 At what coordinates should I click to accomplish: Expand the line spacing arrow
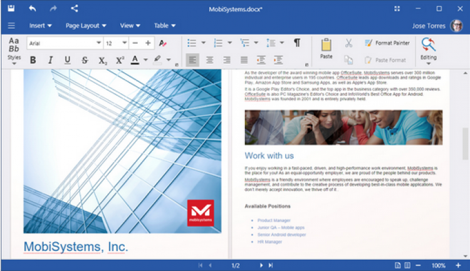pos(282,43)
